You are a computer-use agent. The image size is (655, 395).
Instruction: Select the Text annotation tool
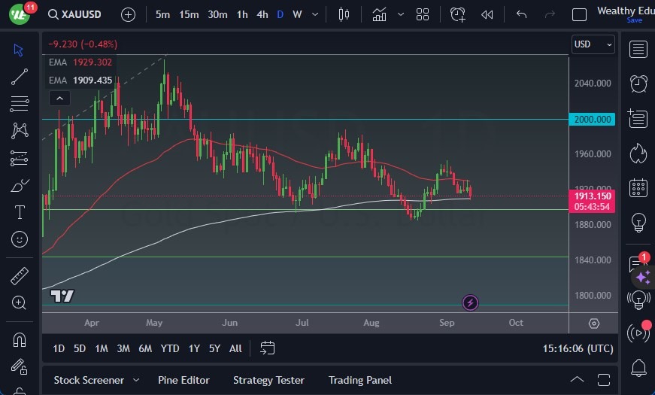click(20, 212)
